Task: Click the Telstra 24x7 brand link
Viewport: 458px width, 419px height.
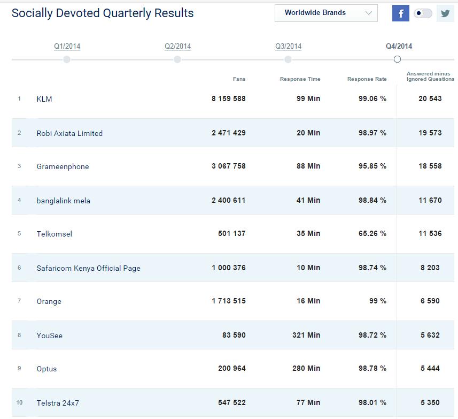Action: click(58, 403)
